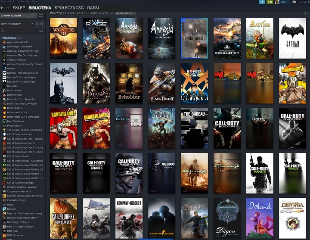This screenshot has width=310, height=240.
Task: Open recent activity clock filter
Action: tap(37, 24)
